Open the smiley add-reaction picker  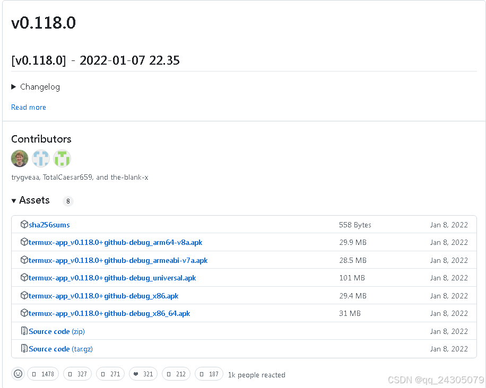click(18, 374)
